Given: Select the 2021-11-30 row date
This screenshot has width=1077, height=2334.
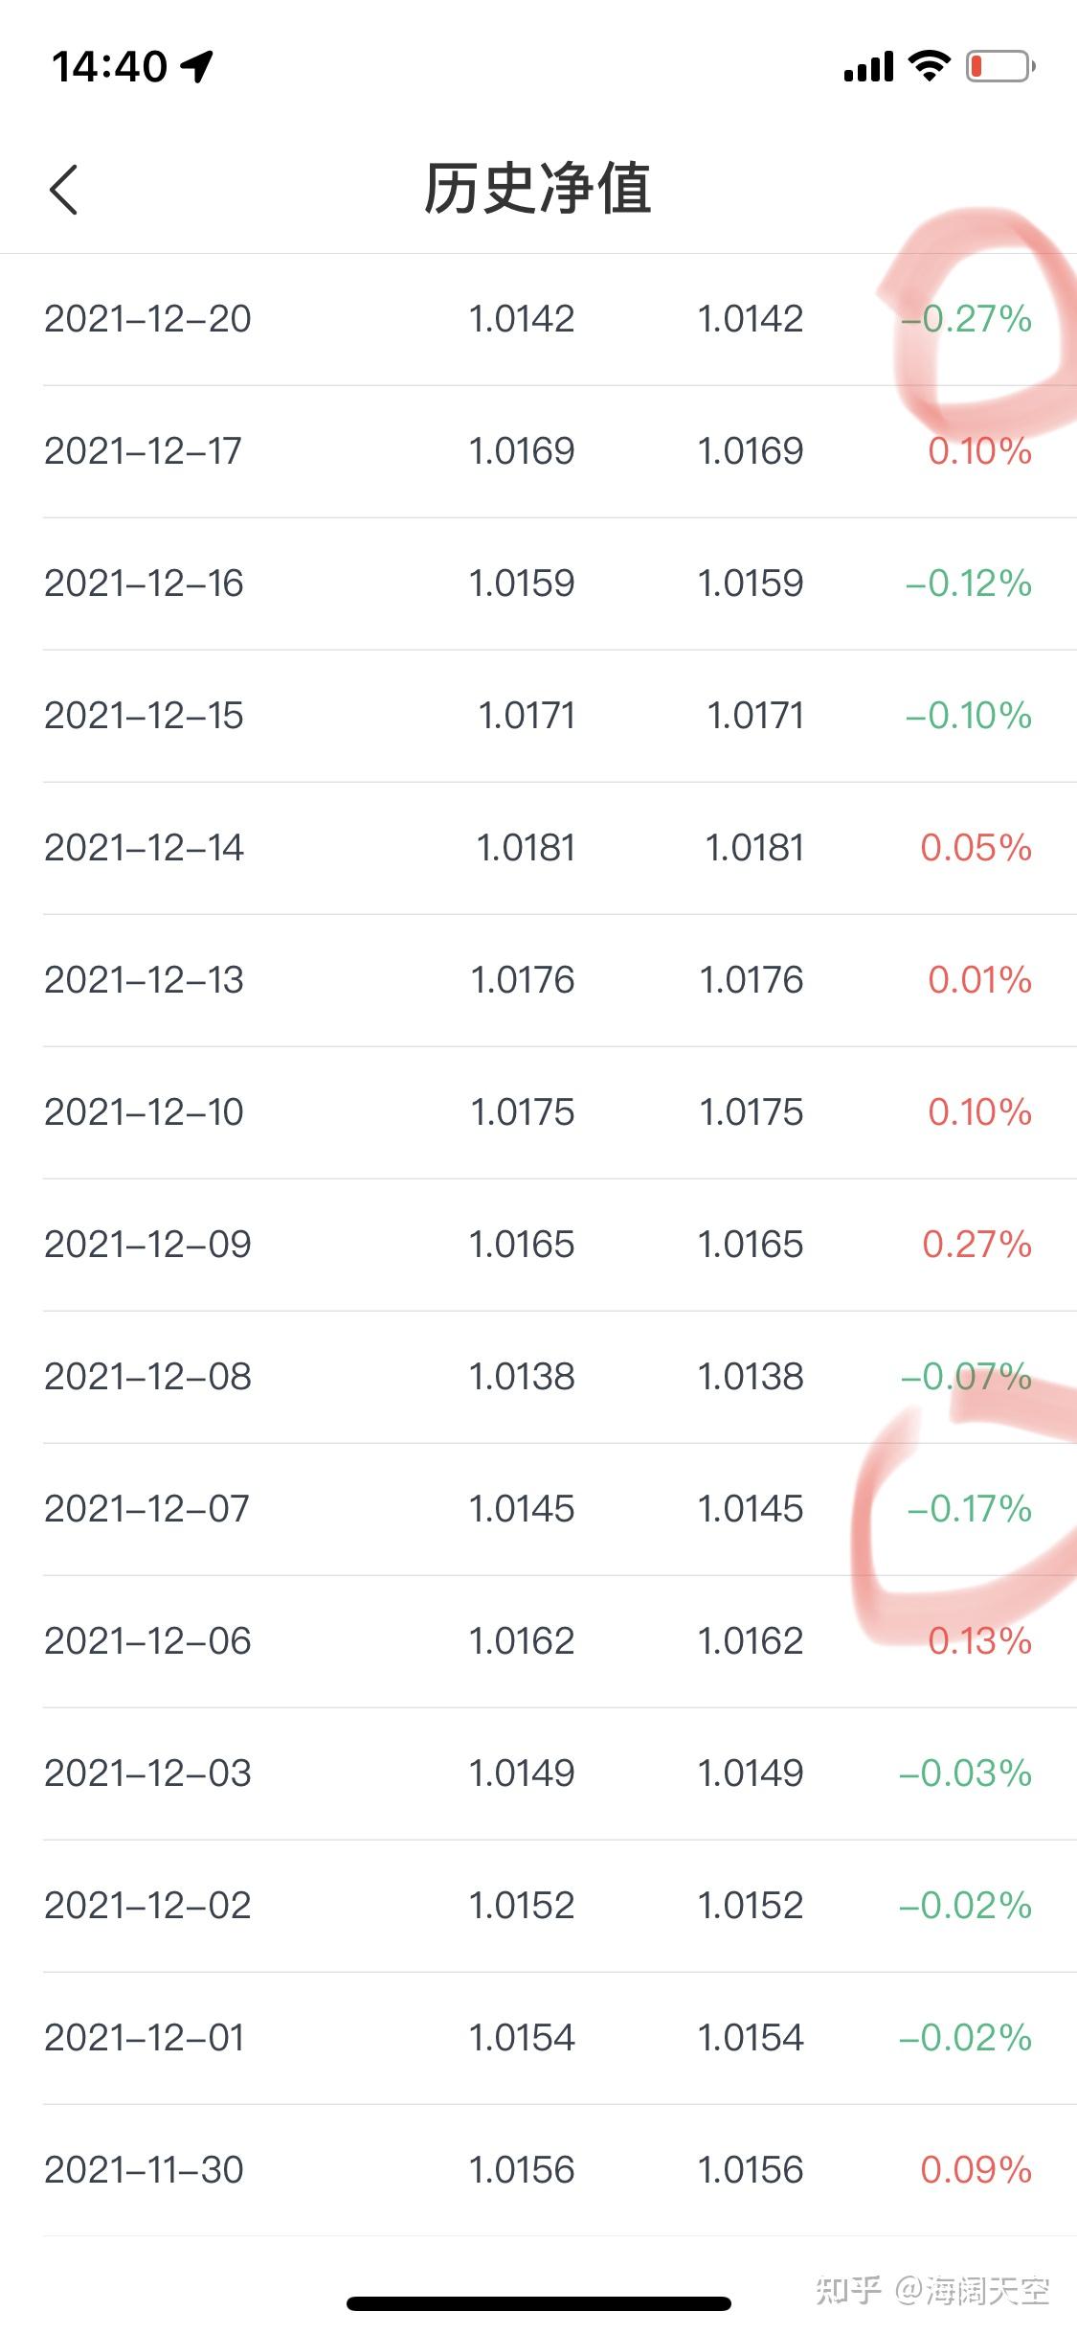Looking at the screenshot, I should 144,2170.
